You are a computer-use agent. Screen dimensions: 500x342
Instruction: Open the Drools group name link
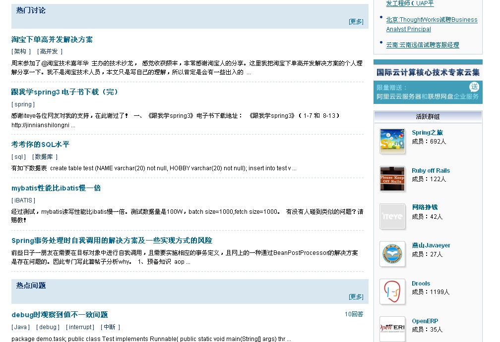(x=421, y=284)
